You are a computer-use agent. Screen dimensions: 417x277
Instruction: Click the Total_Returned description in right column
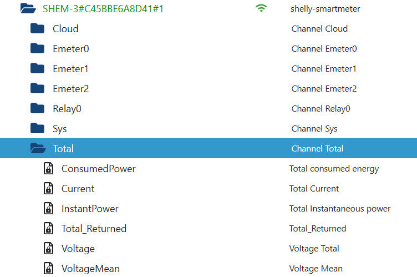pos(318,229)
